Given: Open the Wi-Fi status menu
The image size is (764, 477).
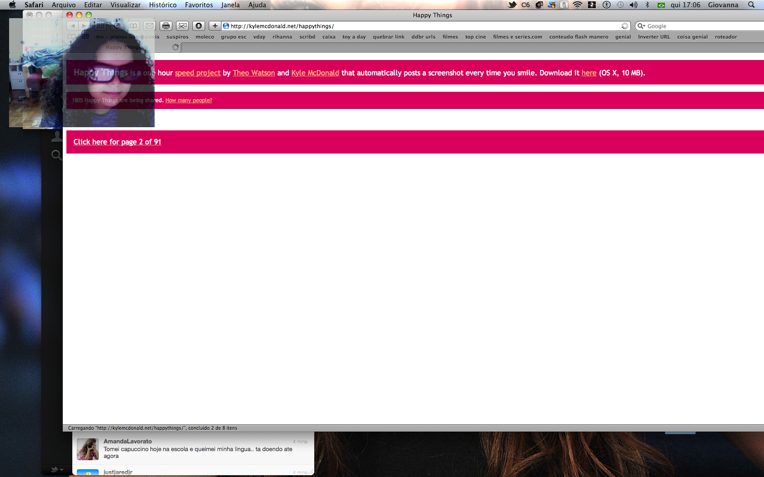Looking at the screenshot, I should [x=578, y=5].
